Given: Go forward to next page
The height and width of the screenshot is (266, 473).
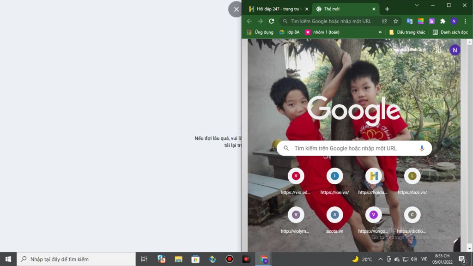Looking at the screenshot, I should pos(261,21).
